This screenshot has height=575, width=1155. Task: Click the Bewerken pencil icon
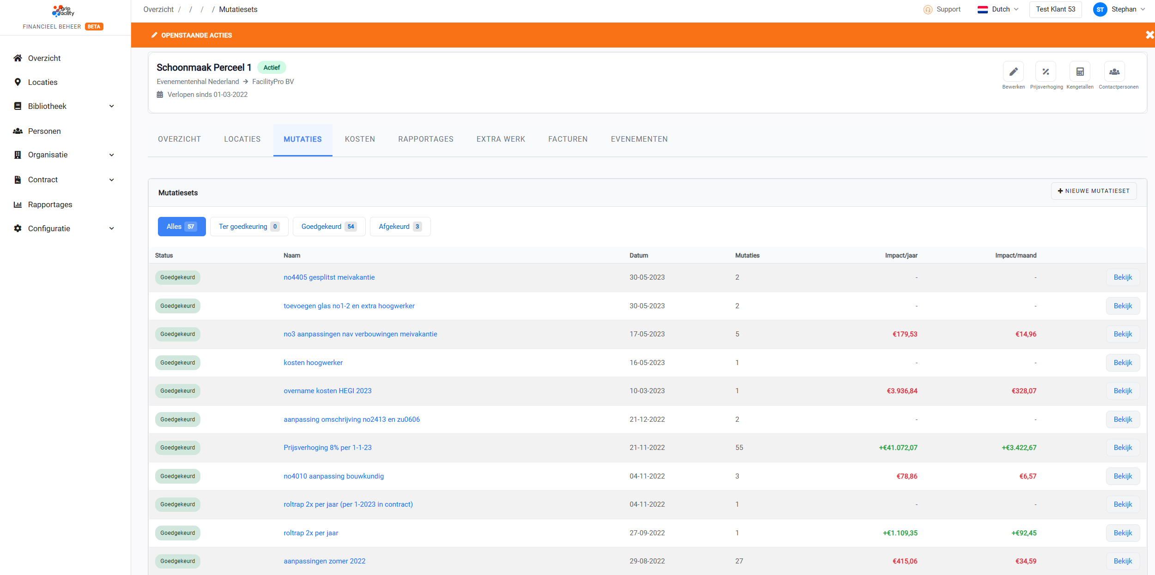1013,72
